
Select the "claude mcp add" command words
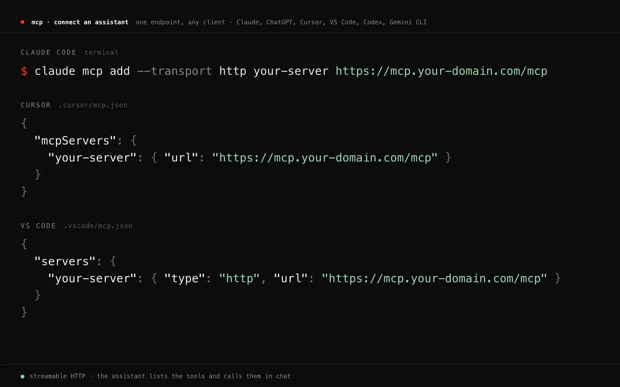pyautogui.click(x=82, y=71)
